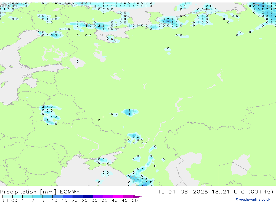This screenshot has width=276, height=202.
Task: Pick the 0.1 to 0.5 mm legend swatch
Action: pyautogui.click(x=7, y=196)
